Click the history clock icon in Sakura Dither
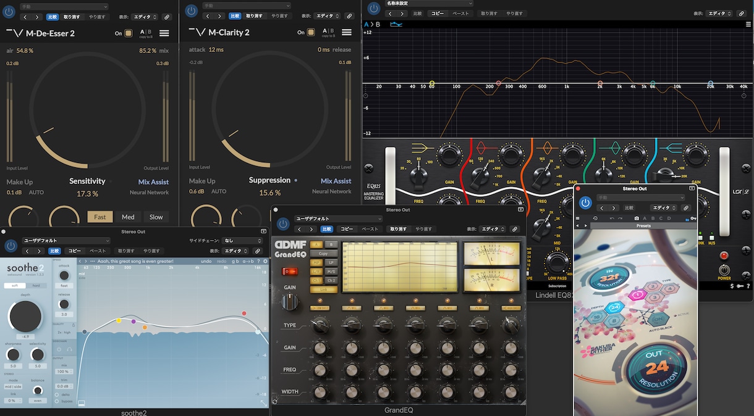The height and width of the screenshot is (416, 754). [x=595, y=218]
